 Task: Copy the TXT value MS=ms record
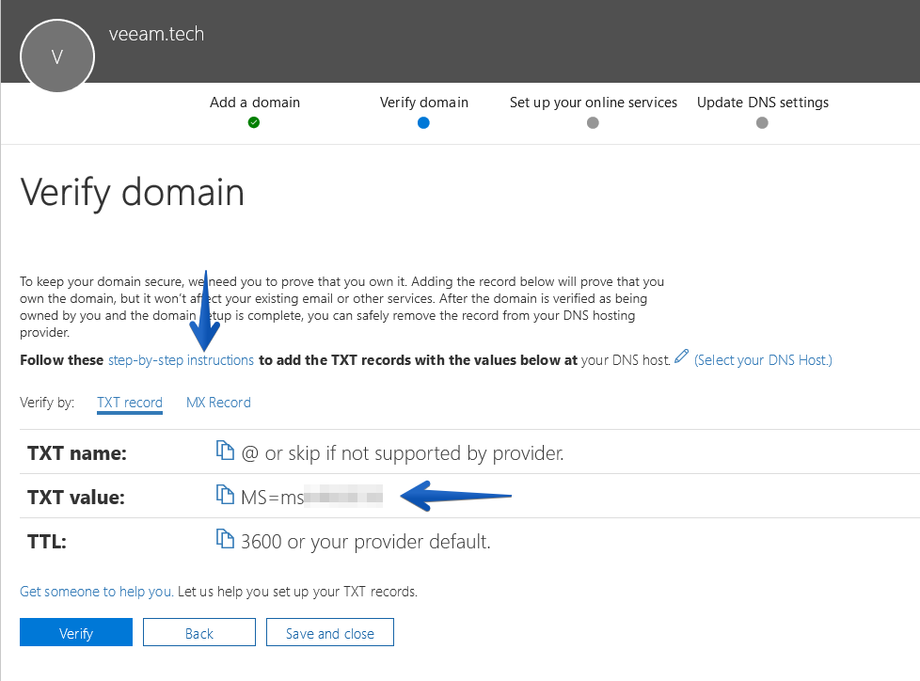point(225,494)
